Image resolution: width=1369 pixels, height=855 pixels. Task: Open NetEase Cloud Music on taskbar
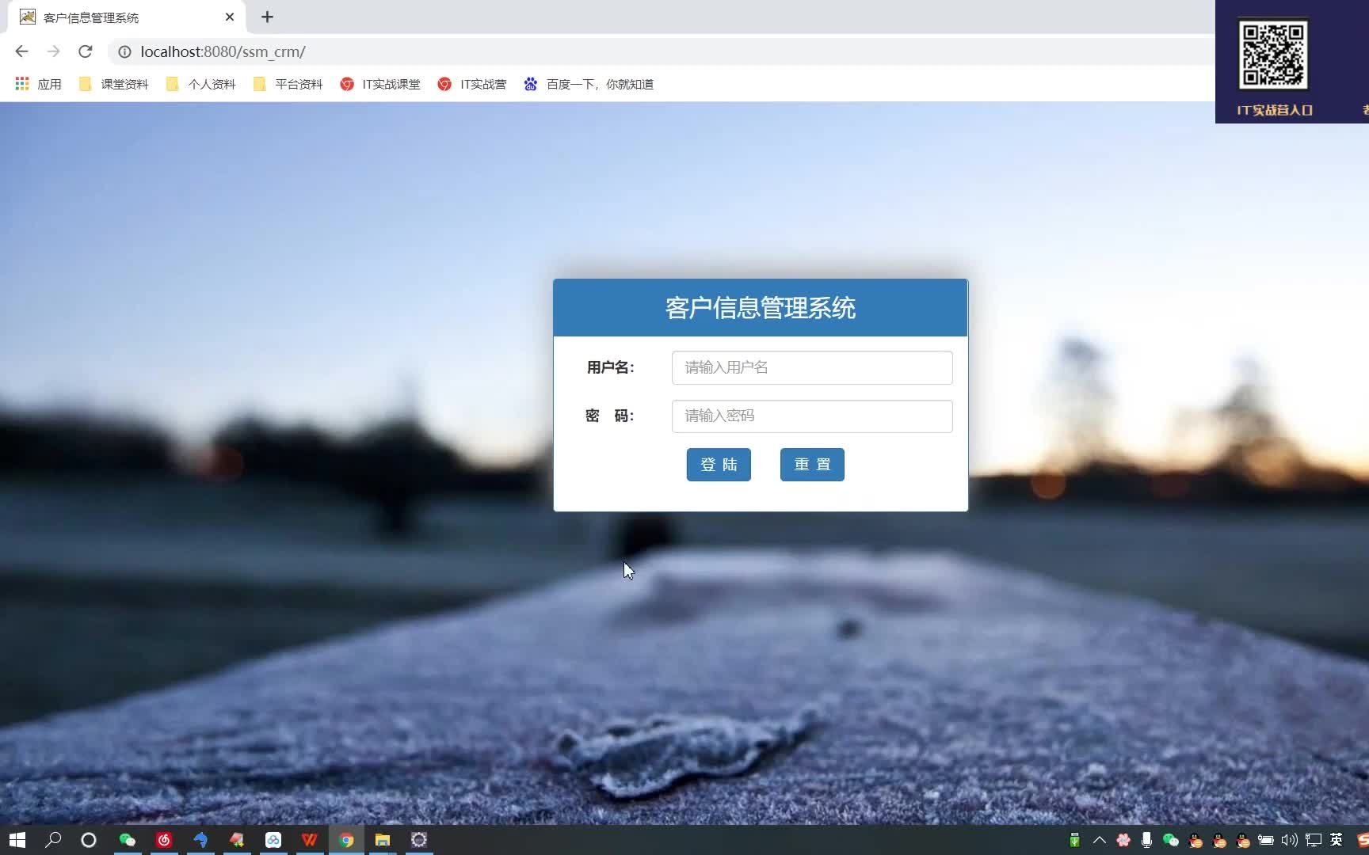coord(164,840)
